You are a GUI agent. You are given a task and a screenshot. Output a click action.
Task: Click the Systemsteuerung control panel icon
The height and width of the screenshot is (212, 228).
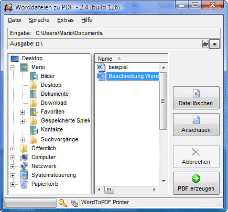pyautogui.click(x=24, y=175)
